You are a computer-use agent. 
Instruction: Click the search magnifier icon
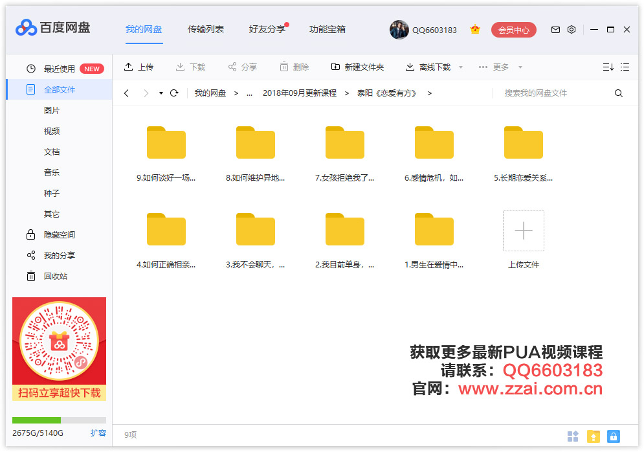619,93
